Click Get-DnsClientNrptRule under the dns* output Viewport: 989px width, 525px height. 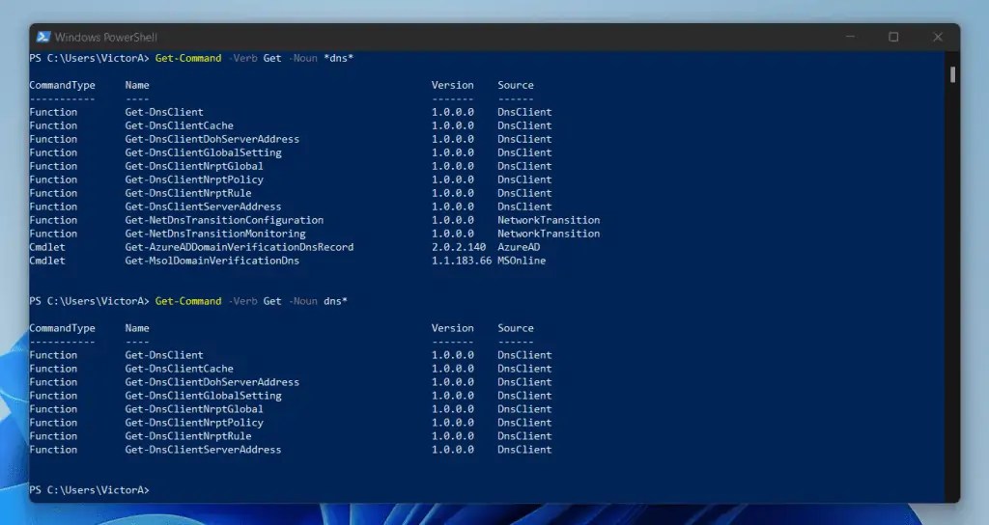188,436
